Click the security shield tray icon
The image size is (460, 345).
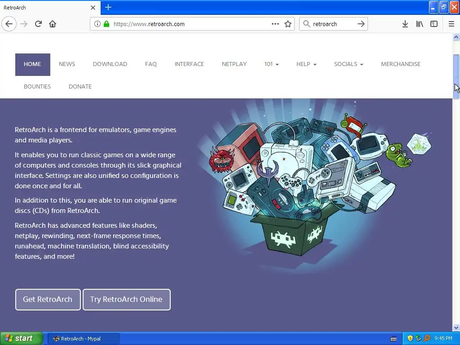[x=410, y=339]
